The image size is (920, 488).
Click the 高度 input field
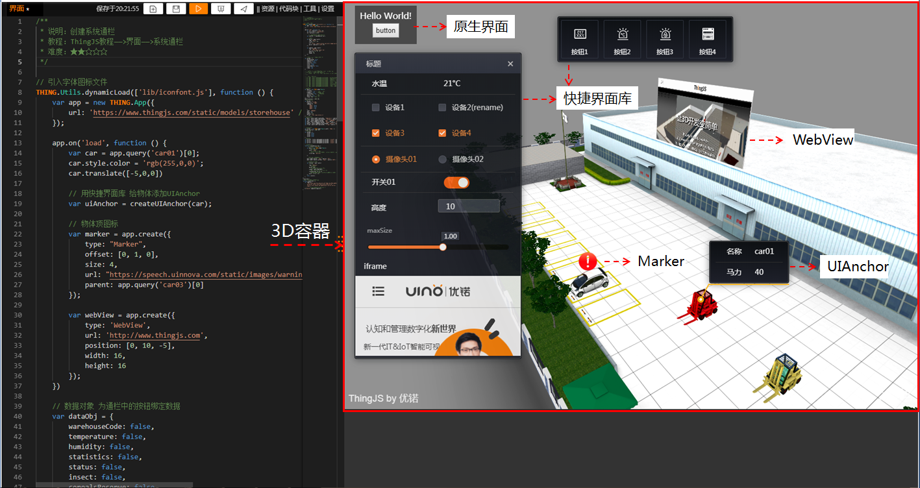pyautogui.click(x=469, y=206)
